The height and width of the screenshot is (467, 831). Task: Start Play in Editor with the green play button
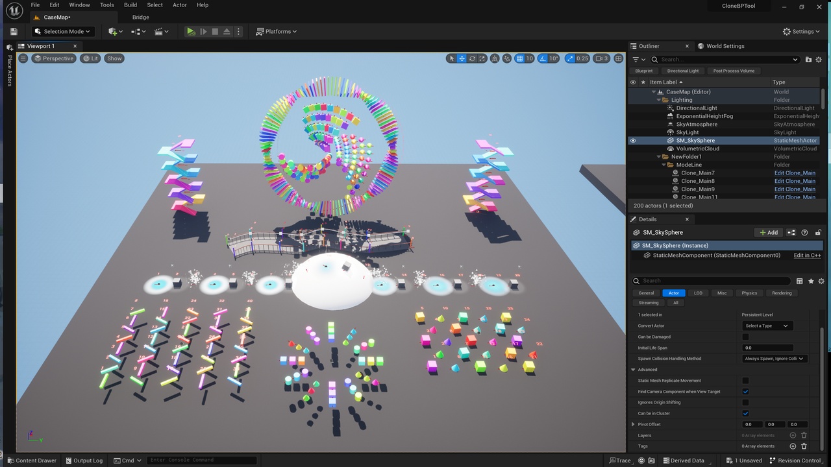(x=191, y=31)
